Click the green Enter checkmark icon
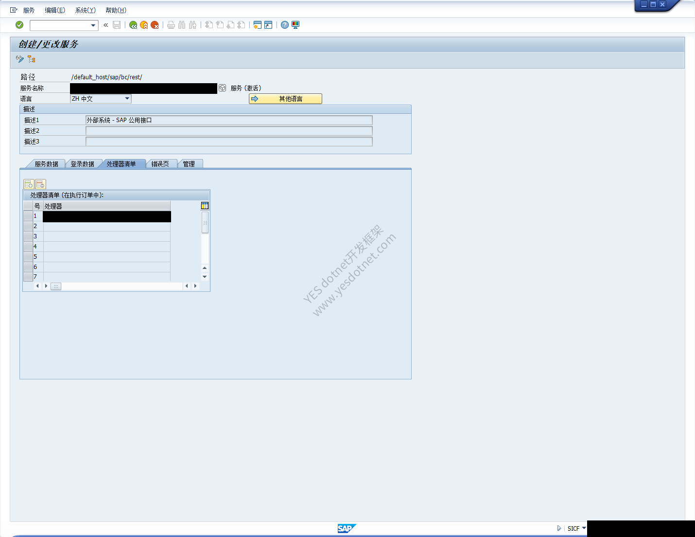Viewport: 695px width, 537px height. click(19, 25)
